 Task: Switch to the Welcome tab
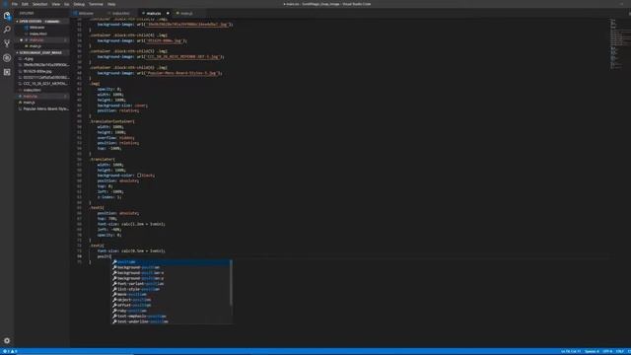tap(86, 13)
